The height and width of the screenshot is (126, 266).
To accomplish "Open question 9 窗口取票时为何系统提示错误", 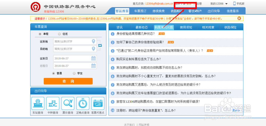I will (158, 102).
